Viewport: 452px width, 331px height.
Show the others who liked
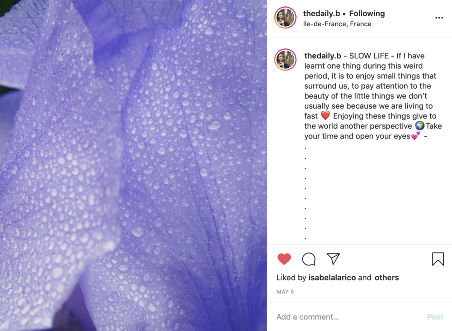click(386, 277)
